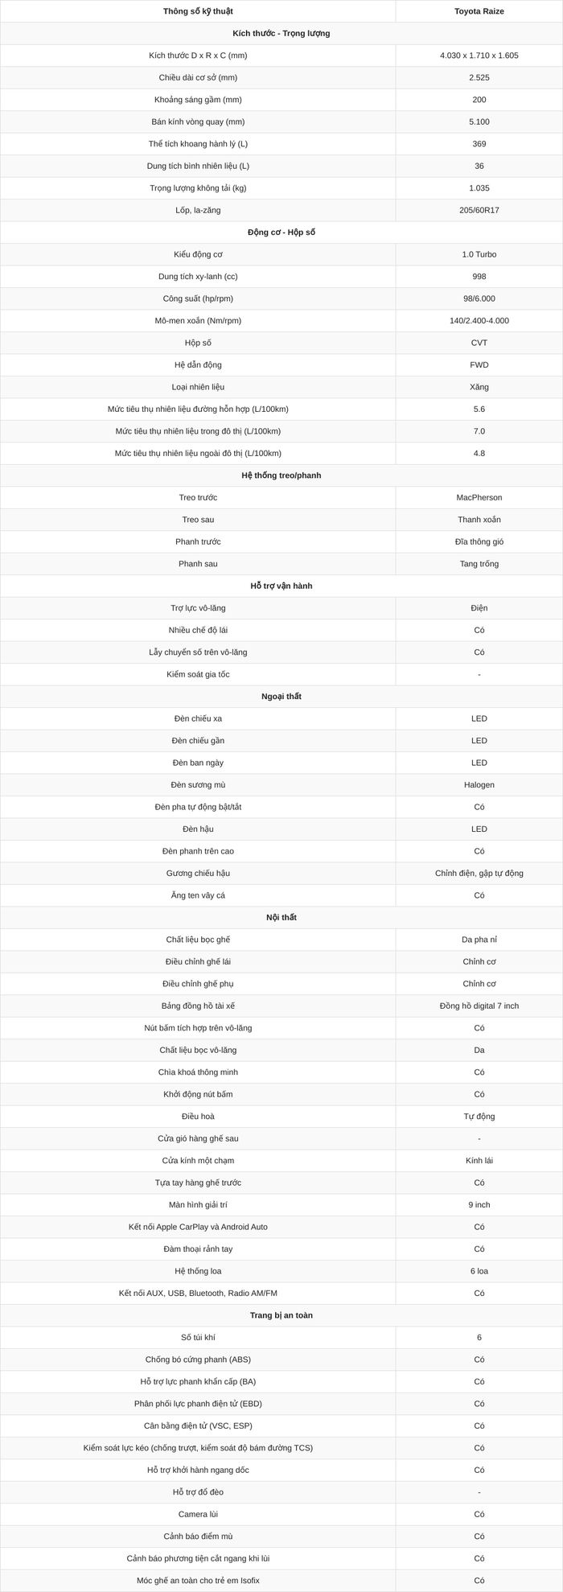Viewport: 563px width, 1592px height.
Task: Click the Toyota Raize column header
Action: 479,11
